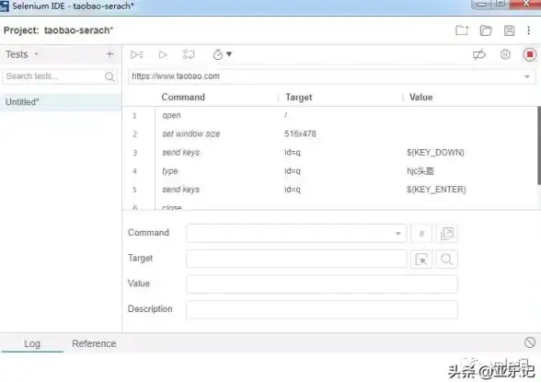The image size is (541, 382).
Task: Create a new project icon
Action: pyautogui.click(x=462, y=30)
